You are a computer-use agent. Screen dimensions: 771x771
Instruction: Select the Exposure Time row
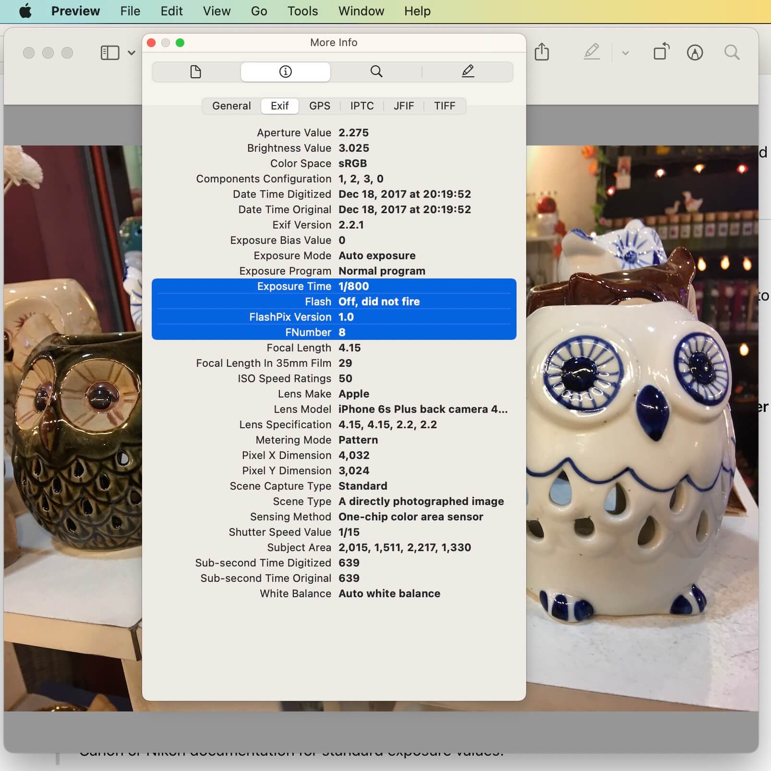point(334,286)
